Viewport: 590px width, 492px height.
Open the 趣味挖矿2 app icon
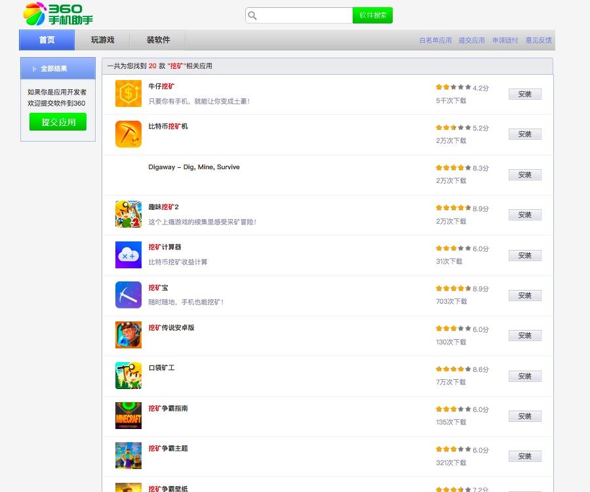pyautogui.click(x=128, y=215)
